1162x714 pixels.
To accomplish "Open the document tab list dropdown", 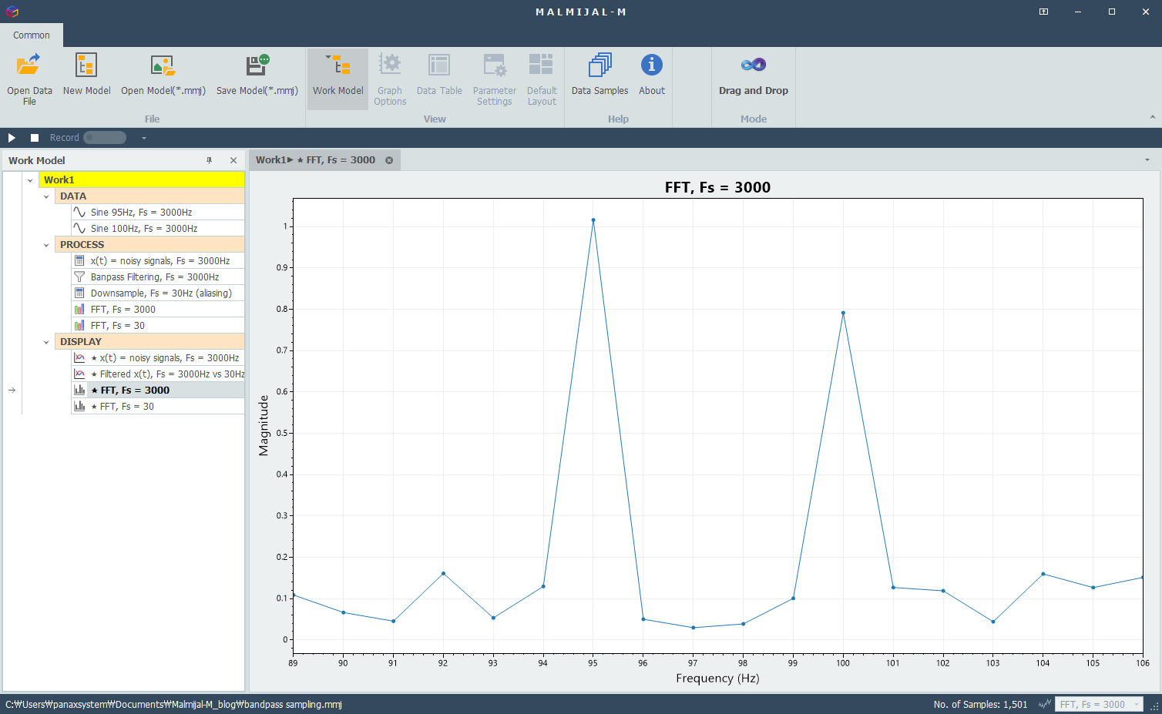I will 1147,160.
